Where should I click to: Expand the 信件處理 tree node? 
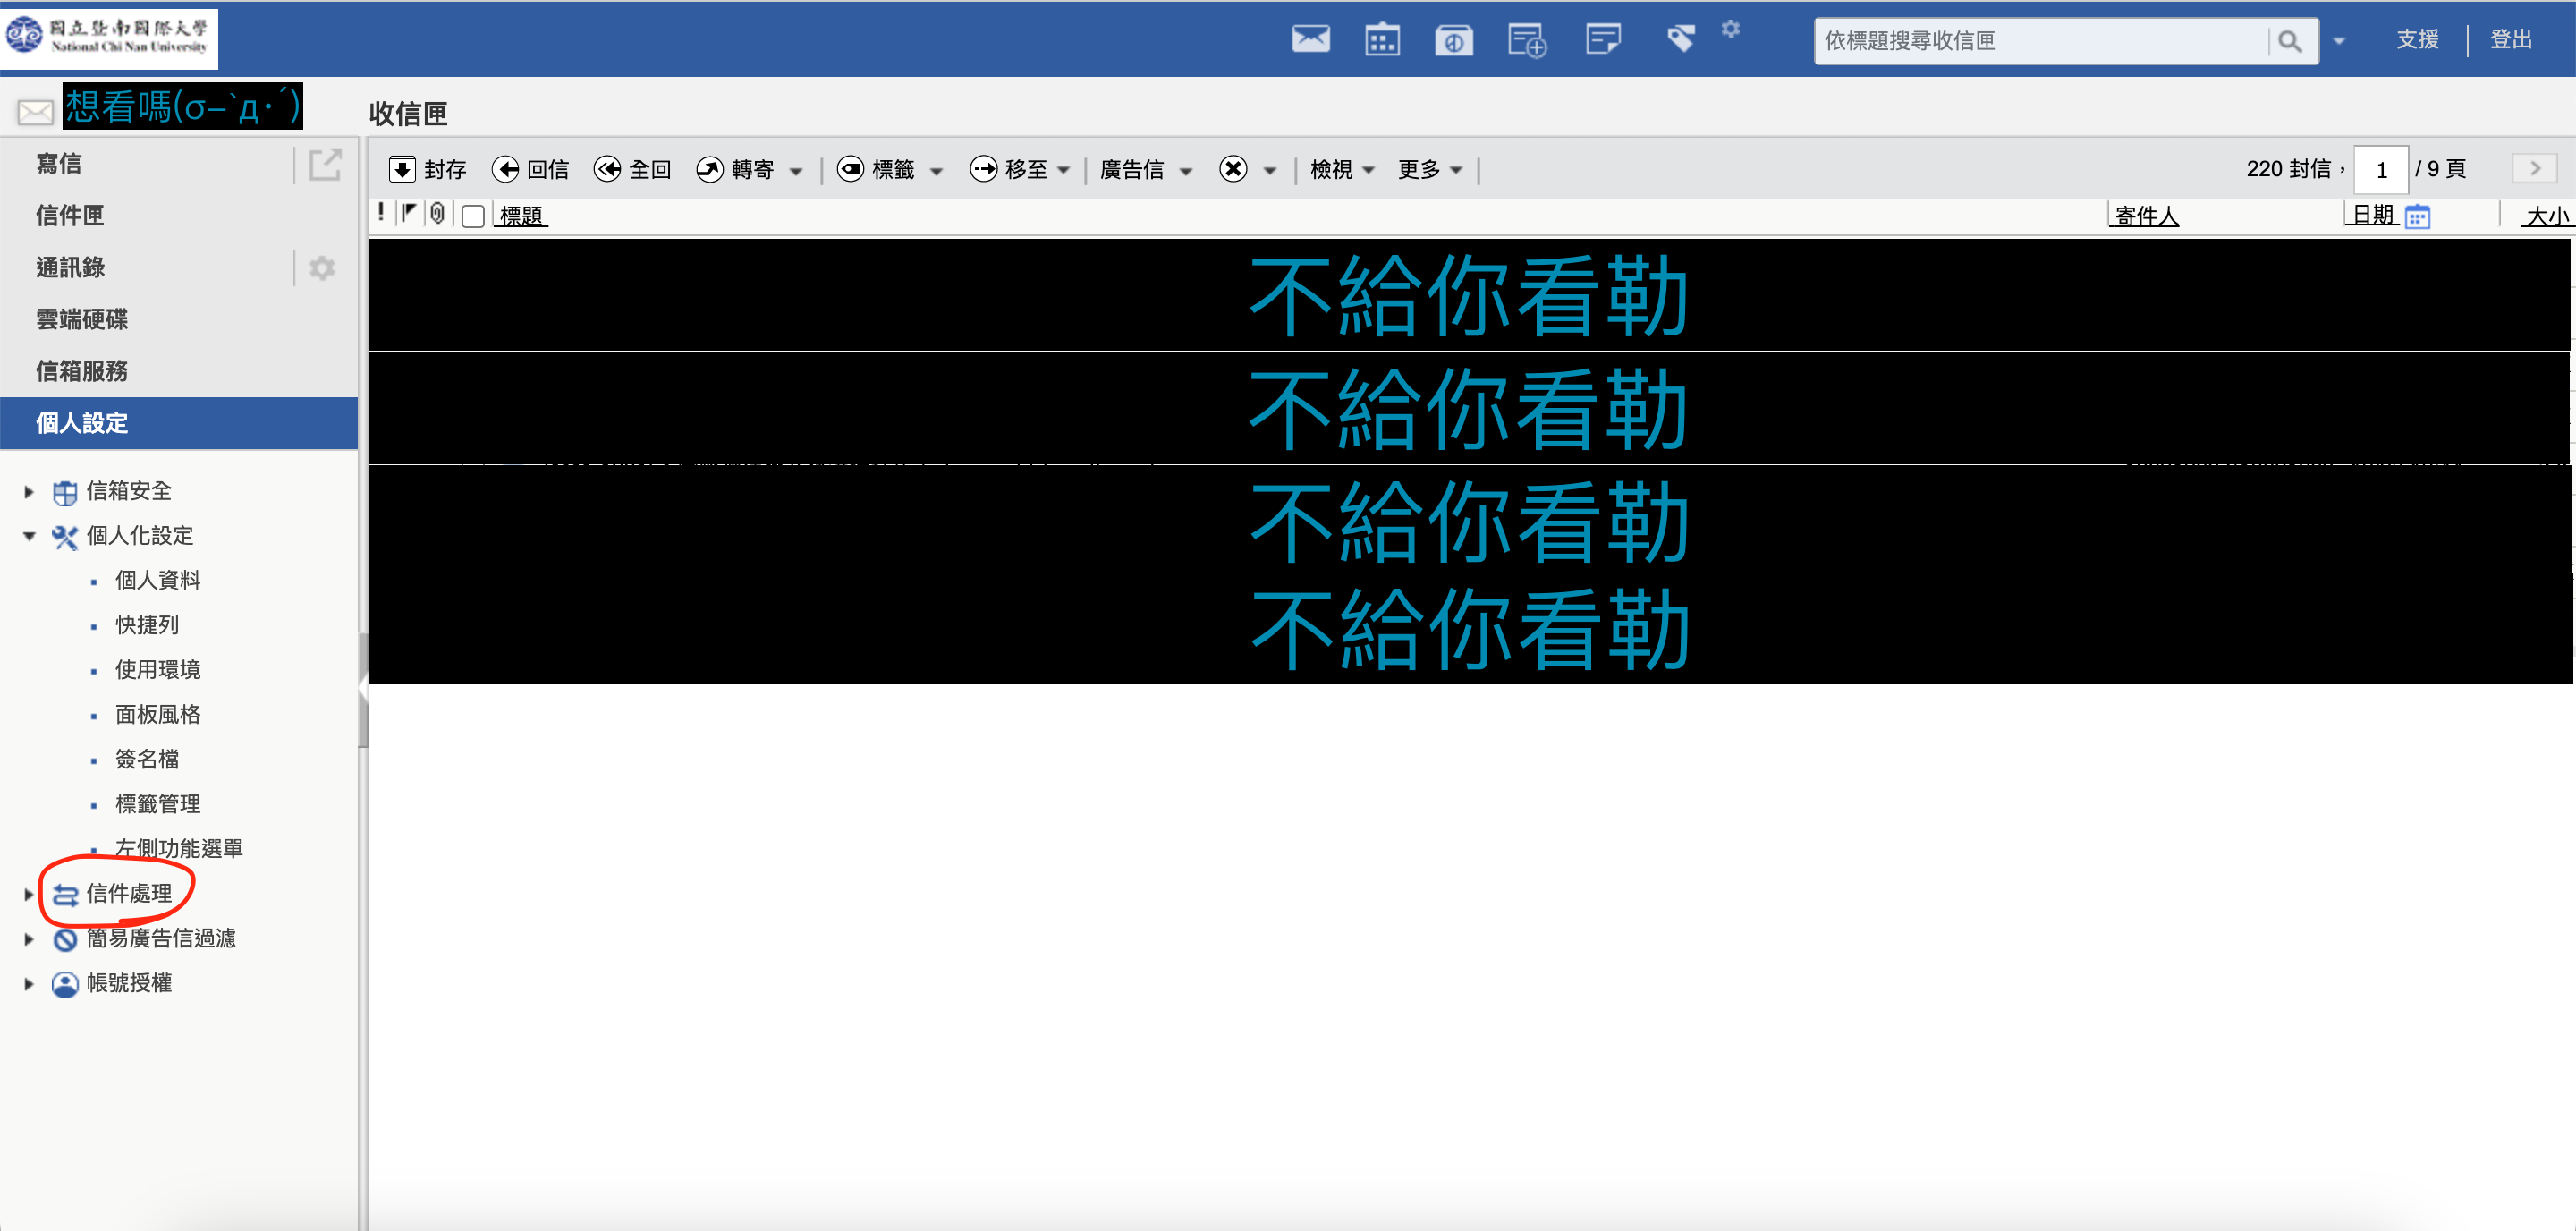coord(29,894)
